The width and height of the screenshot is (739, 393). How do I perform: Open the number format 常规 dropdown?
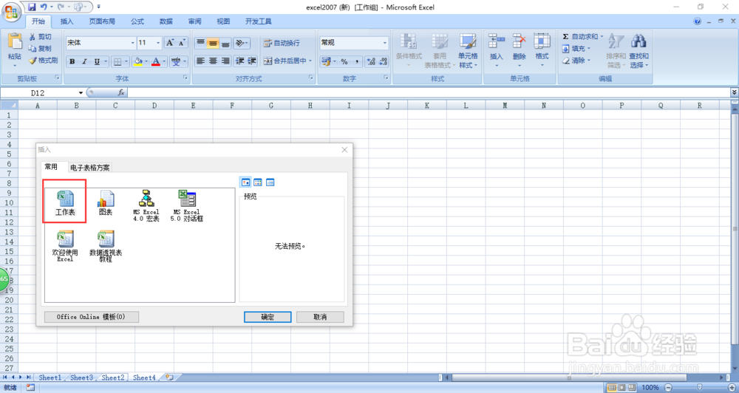click(384, 43)
